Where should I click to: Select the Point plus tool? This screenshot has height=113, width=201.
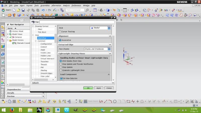[x=138, y=101]
